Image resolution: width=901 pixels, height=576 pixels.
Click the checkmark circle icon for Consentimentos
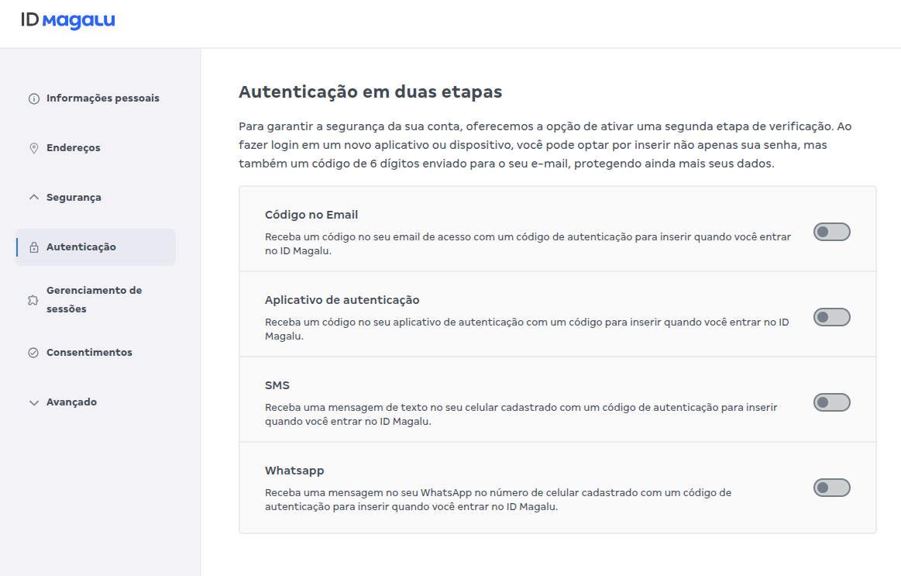click(x=33, y=353)
